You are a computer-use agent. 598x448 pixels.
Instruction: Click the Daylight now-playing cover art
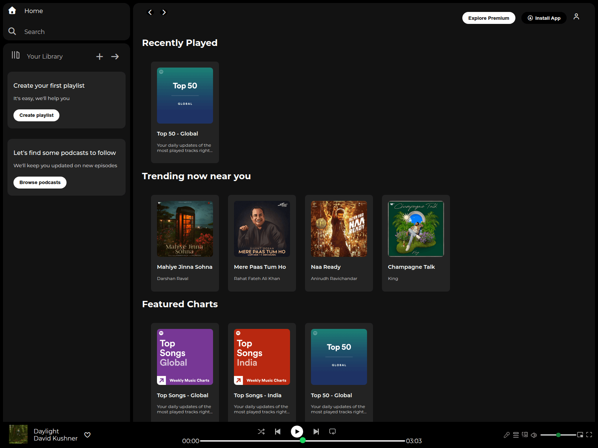click(x=18, y=434)
